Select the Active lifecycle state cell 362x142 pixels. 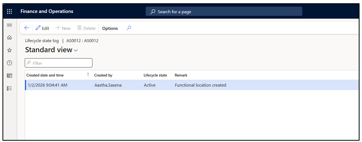(150, 85)
